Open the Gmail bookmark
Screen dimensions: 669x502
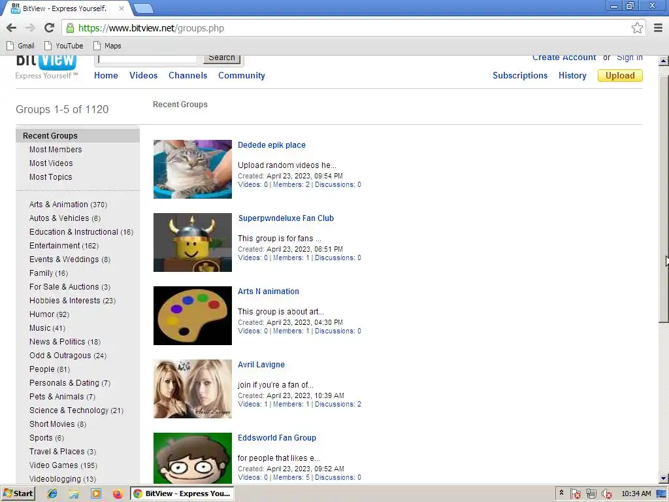click(20, 46)
